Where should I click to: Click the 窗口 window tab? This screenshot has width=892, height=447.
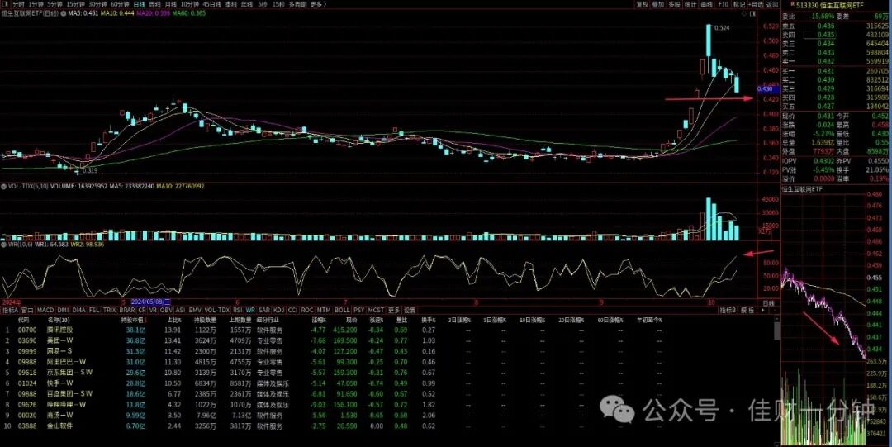point(28,311)
